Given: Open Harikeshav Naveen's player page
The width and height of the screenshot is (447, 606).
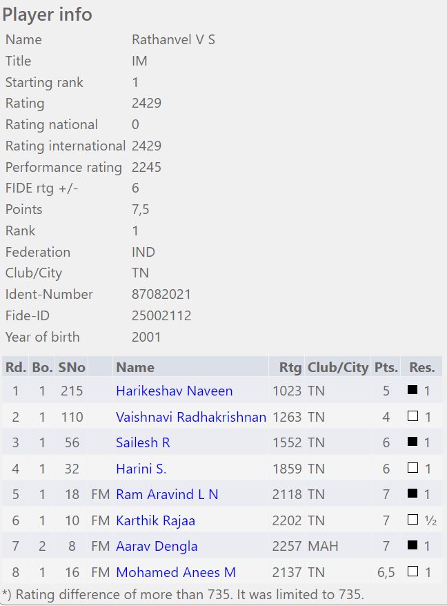Looking at the screenshot, I should [174, 391].
